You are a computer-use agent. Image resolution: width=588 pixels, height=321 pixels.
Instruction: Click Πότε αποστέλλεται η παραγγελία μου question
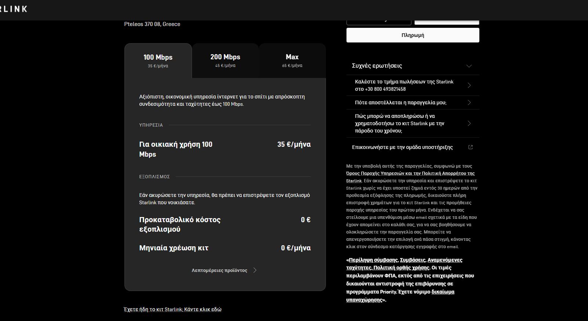point(401,102)
